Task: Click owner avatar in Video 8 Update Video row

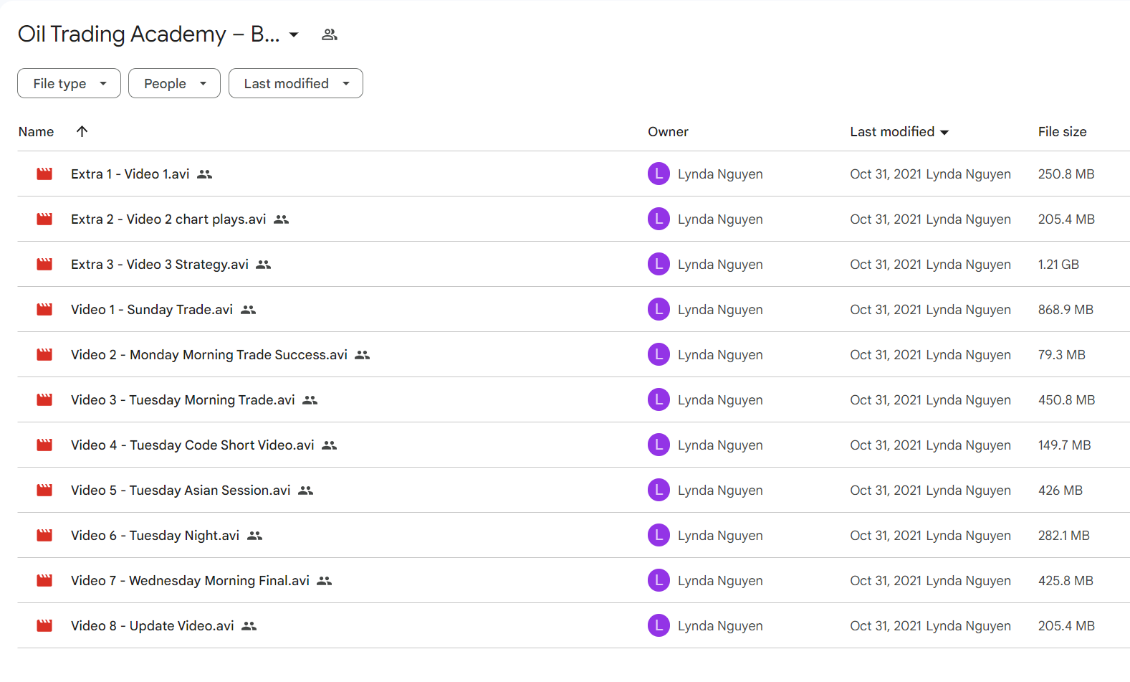Action: [x=659, y=625]
